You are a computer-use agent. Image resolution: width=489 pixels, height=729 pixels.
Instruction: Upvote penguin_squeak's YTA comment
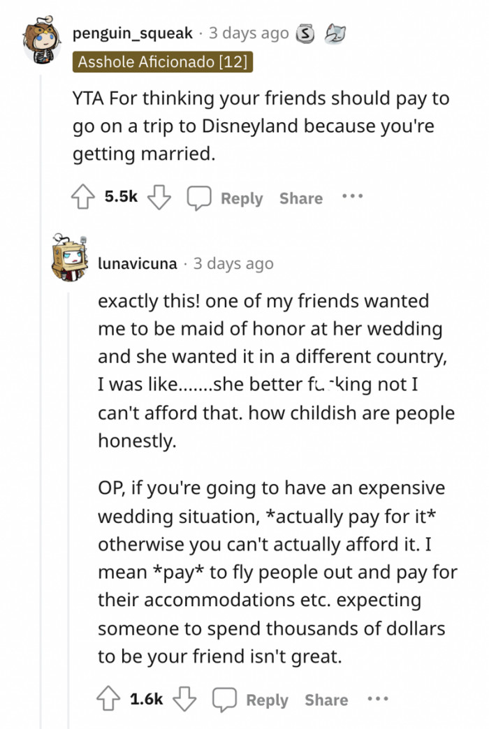tap(83, 198)
